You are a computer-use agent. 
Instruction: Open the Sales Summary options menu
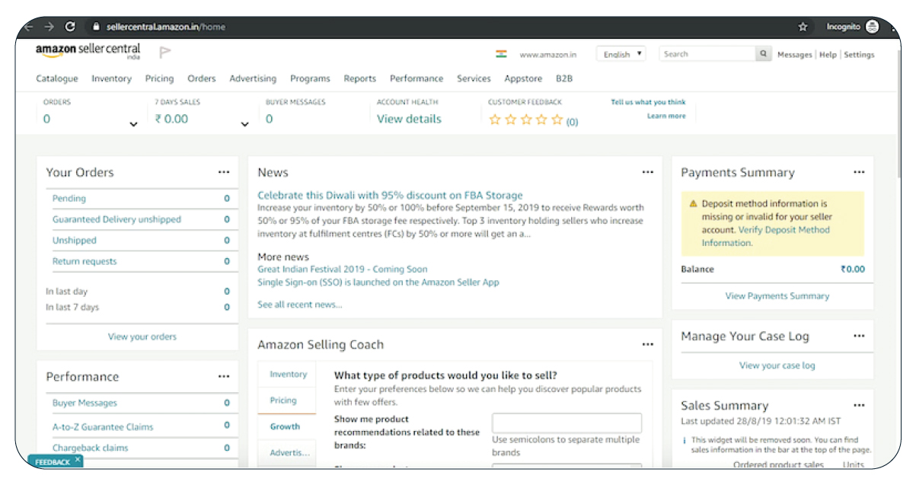click(859, 406)
